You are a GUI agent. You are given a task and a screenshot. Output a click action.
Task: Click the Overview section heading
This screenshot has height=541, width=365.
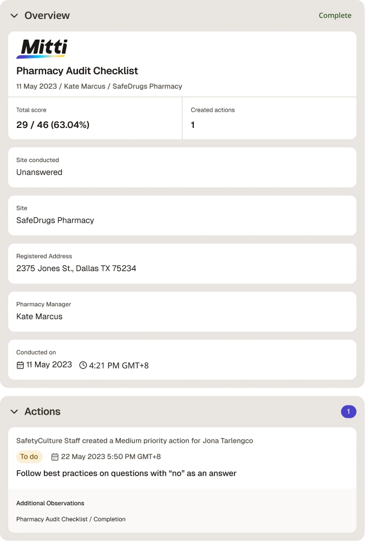tap(47, 16)
